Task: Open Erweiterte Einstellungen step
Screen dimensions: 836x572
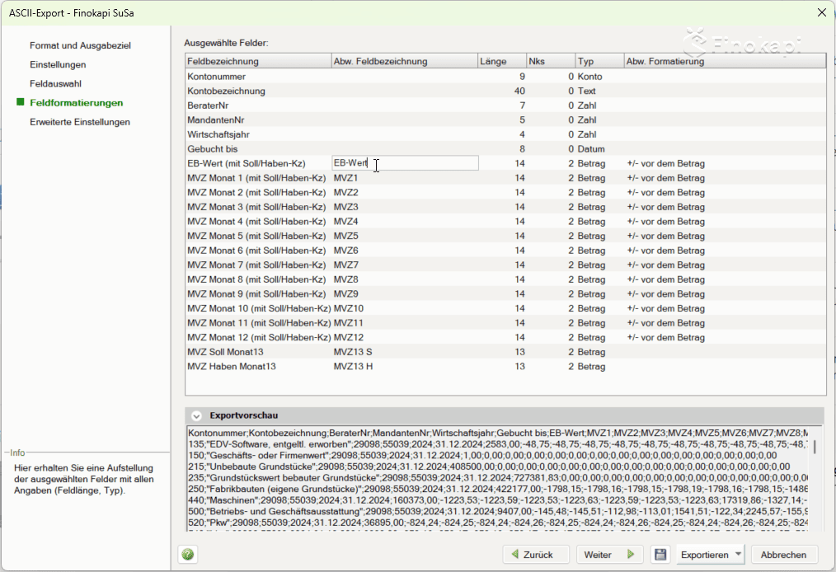Action: click(x=80, y=122)
